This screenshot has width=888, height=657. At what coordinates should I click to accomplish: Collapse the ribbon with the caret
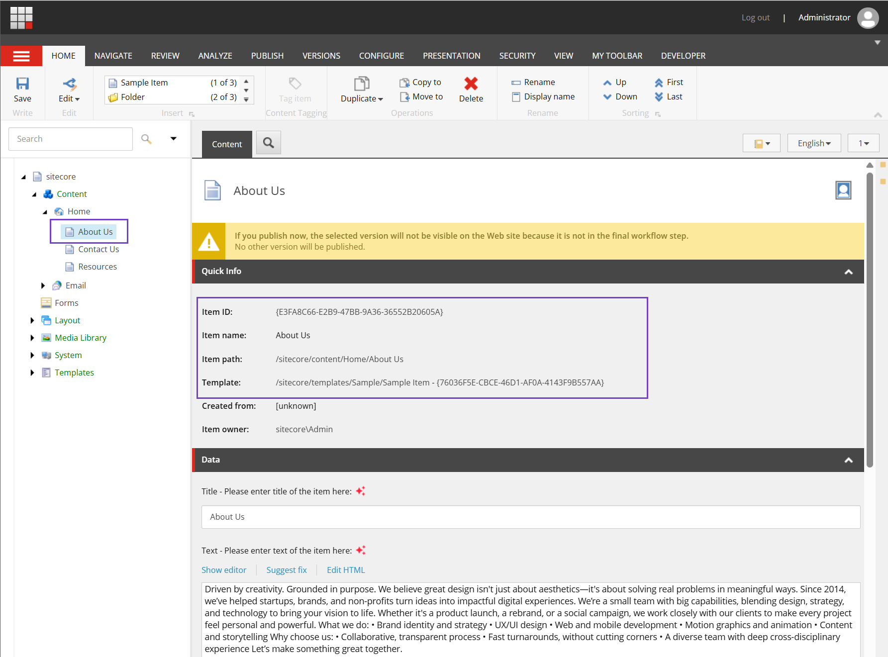878,115
